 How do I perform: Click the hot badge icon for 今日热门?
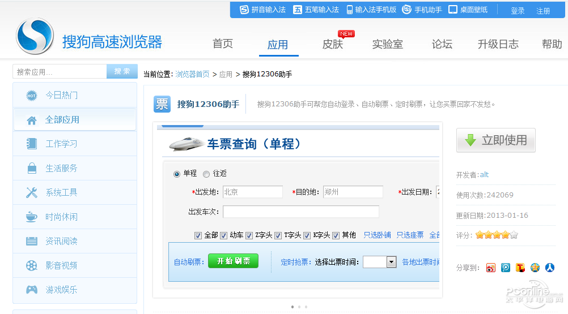tap(32, 96)
